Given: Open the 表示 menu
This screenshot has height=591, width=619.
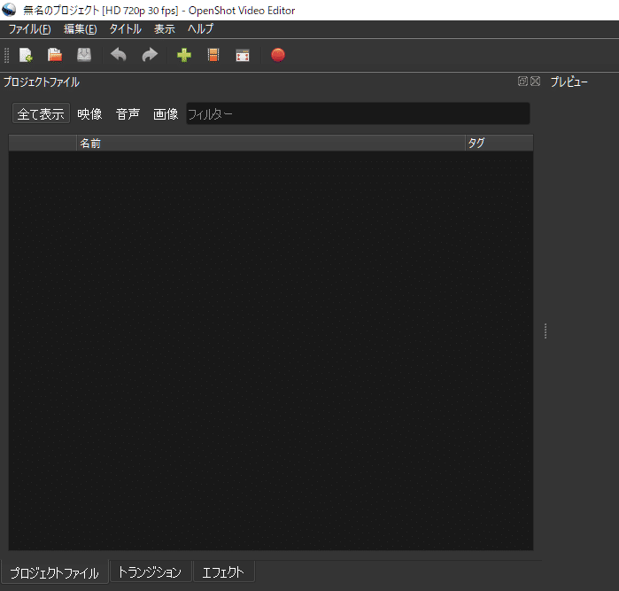Looking at the screenshot, I should [x=164, y=29].
